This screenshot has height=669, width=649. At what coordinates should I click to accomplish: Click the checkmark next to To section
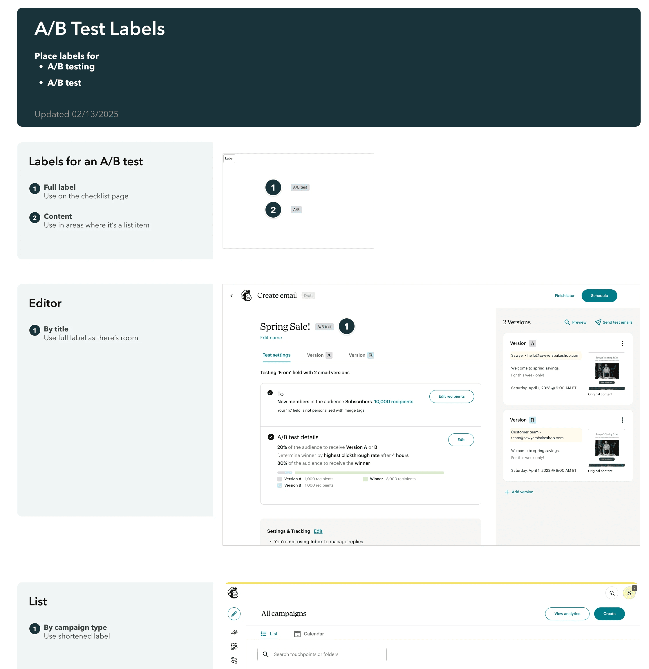(x=270, y=393)
